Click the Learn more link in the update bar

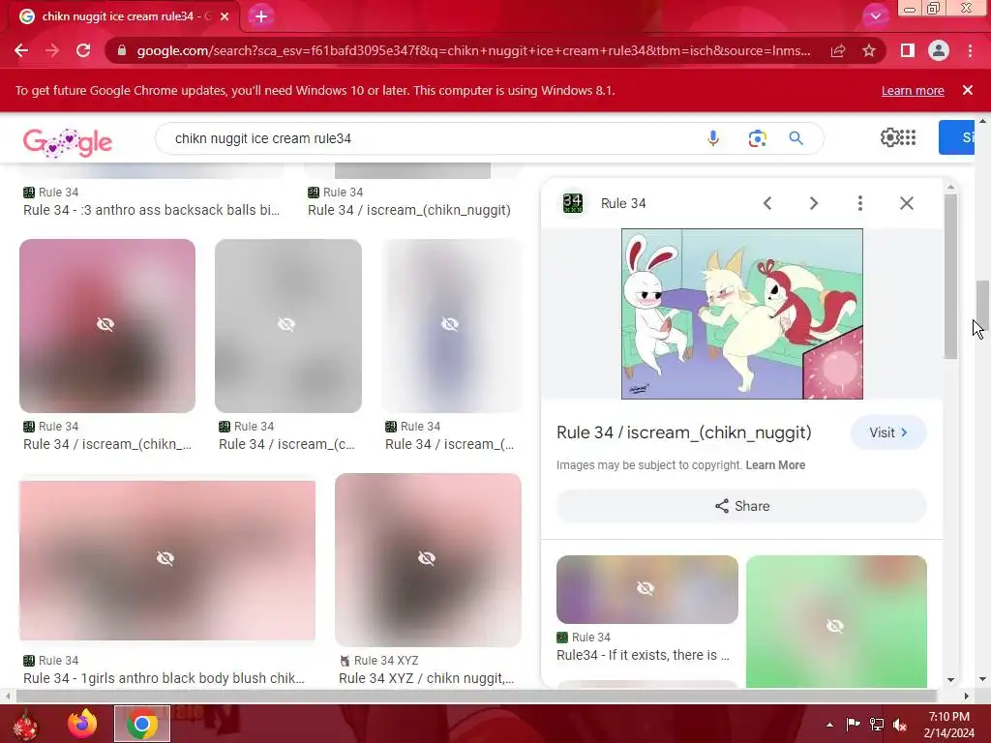[x=913, y=90]
